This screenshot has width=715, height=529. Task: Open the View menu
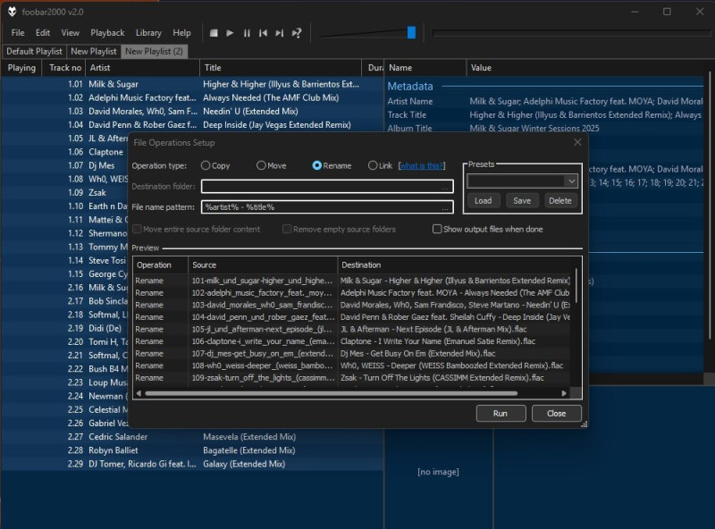(x=71, y=33)
